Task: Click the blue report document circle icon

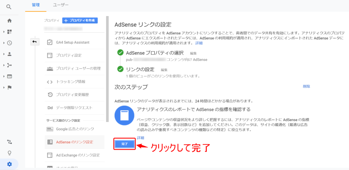Action: [124, 116]
